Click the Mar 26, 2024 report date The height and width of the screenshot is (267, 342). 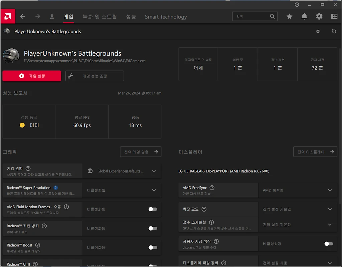tap(140, 93)
